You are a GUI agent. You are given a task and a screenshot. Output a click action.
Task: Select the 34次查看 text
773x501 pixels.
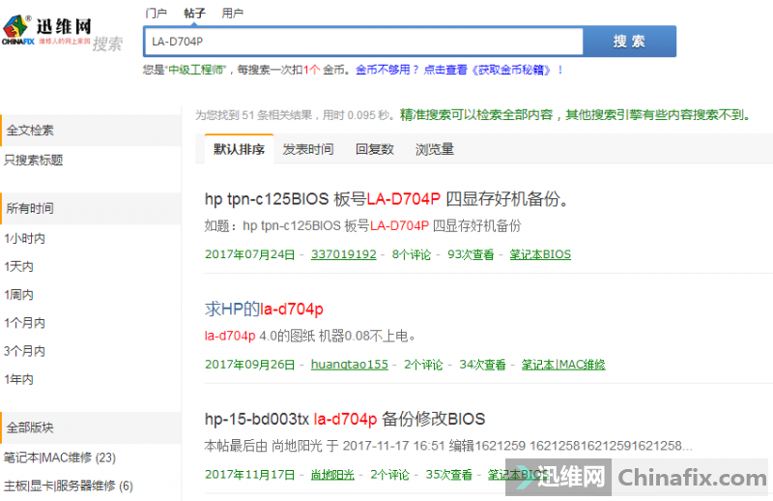pos(482,365)
